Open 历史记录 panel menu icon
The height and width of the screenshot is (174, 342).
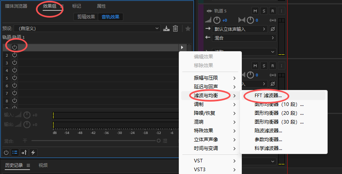coord(28,166)
